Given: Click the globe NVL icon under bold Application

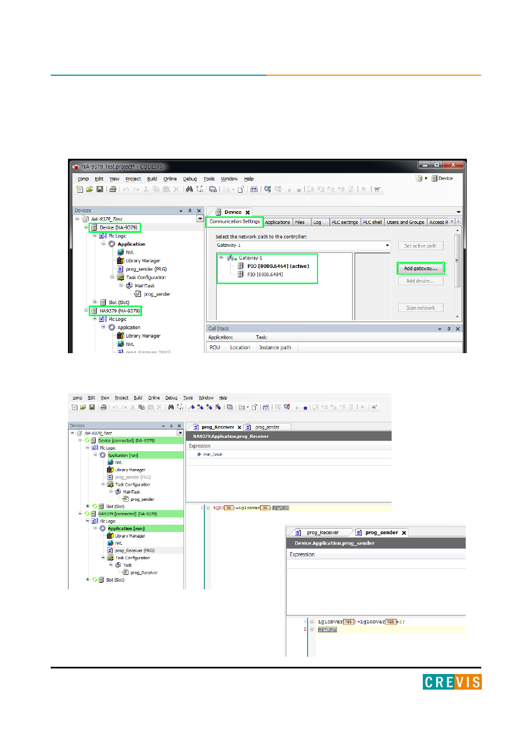Looking at the screenshot, I should (121, 252).
